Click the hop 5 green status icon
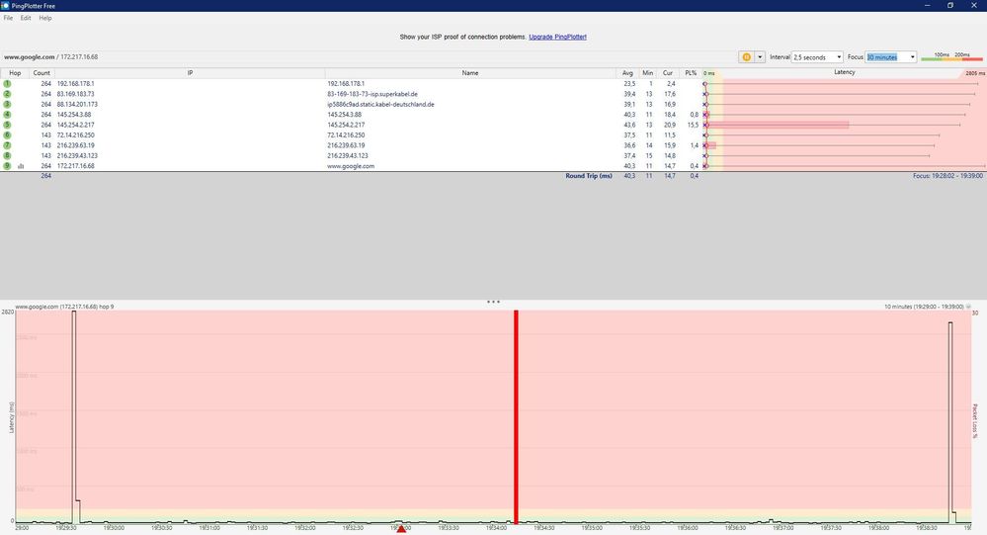The image size is (987, 535). 7,125
